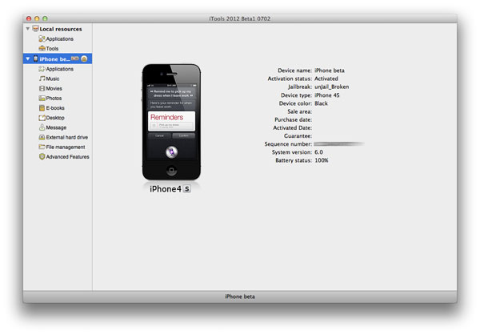Open the Photos picture icon
480x335 pixels.
pyautogui.click(x=42, y=98)
